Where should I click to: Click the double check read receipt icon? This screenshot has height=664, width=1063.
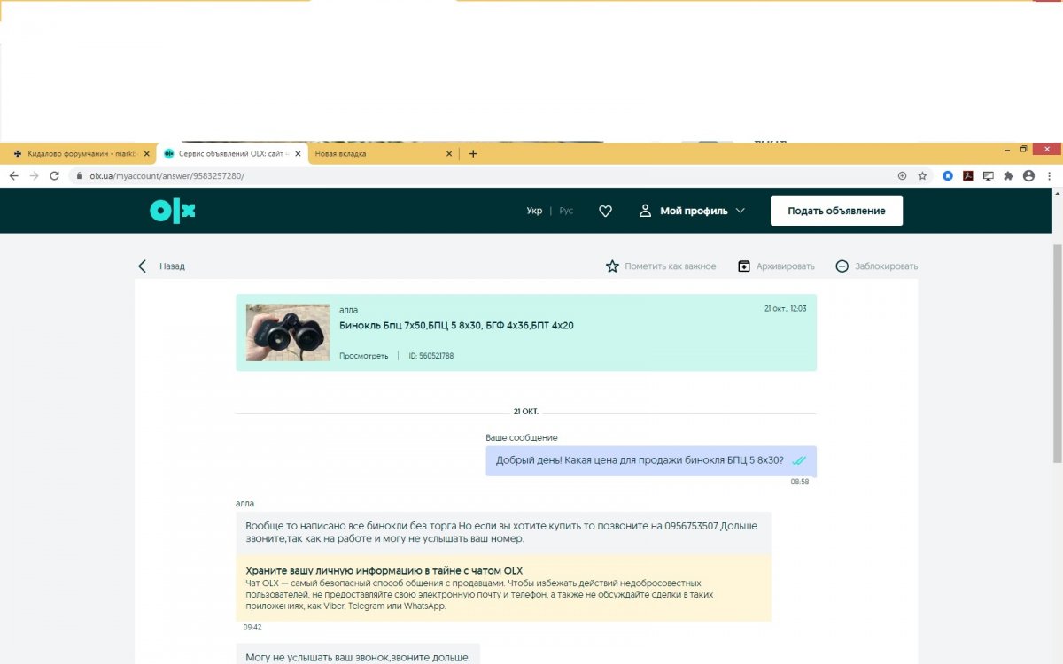coord(799,460)
